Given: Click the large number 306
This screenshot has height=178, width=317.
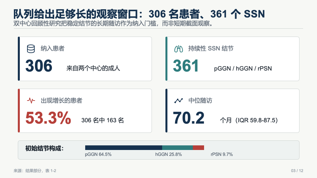Looking at the screenshot, I should coord(39,66).
